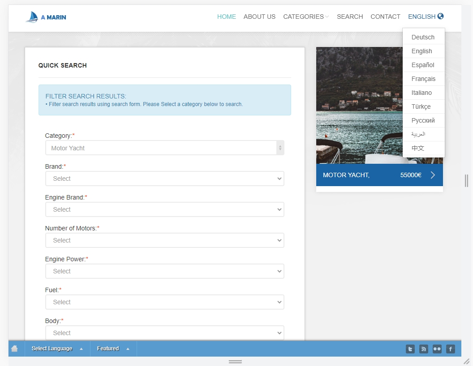Switch language to Français
The image size is (473, 366).
(424, 79)
